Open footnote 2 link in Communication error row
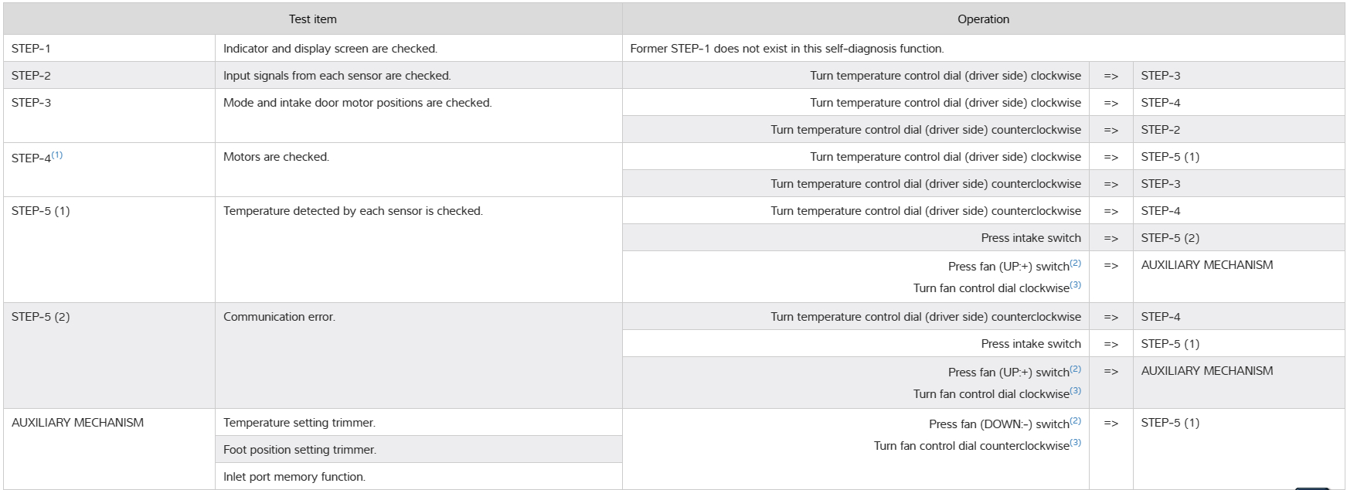Image resolution: width=1347 pixels, height=490 pixels. coord(1076,369)
